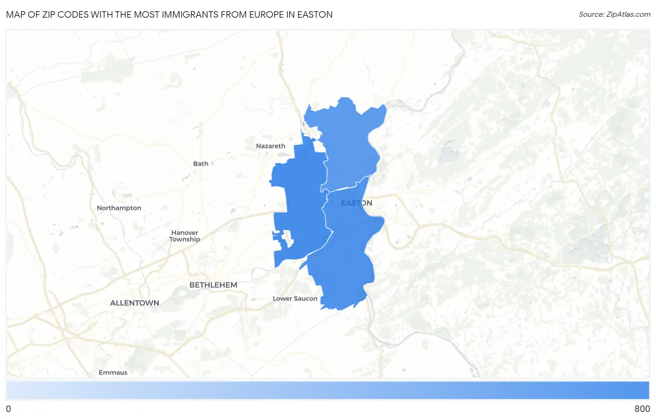The image size is (656, 419).
Task: Click the Emmaus town label
Action: point(113,372)
